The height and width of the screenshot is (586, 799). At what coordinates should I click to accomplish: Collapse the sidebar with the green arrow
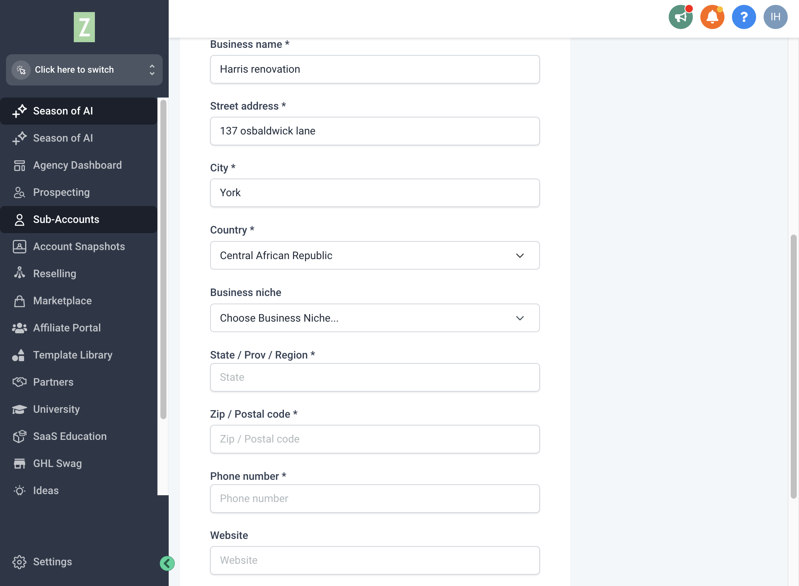pyautogui.click(x=167, y=563)
